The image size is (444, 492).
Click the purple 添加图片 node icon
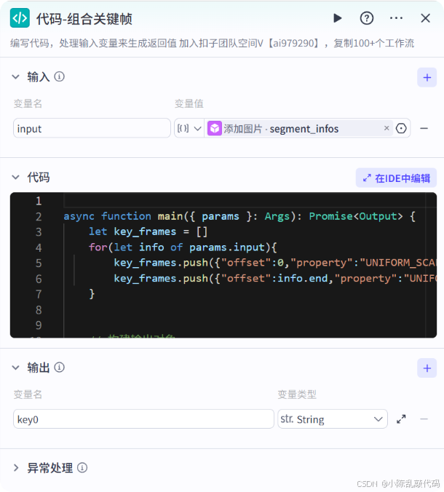point(215,128)
